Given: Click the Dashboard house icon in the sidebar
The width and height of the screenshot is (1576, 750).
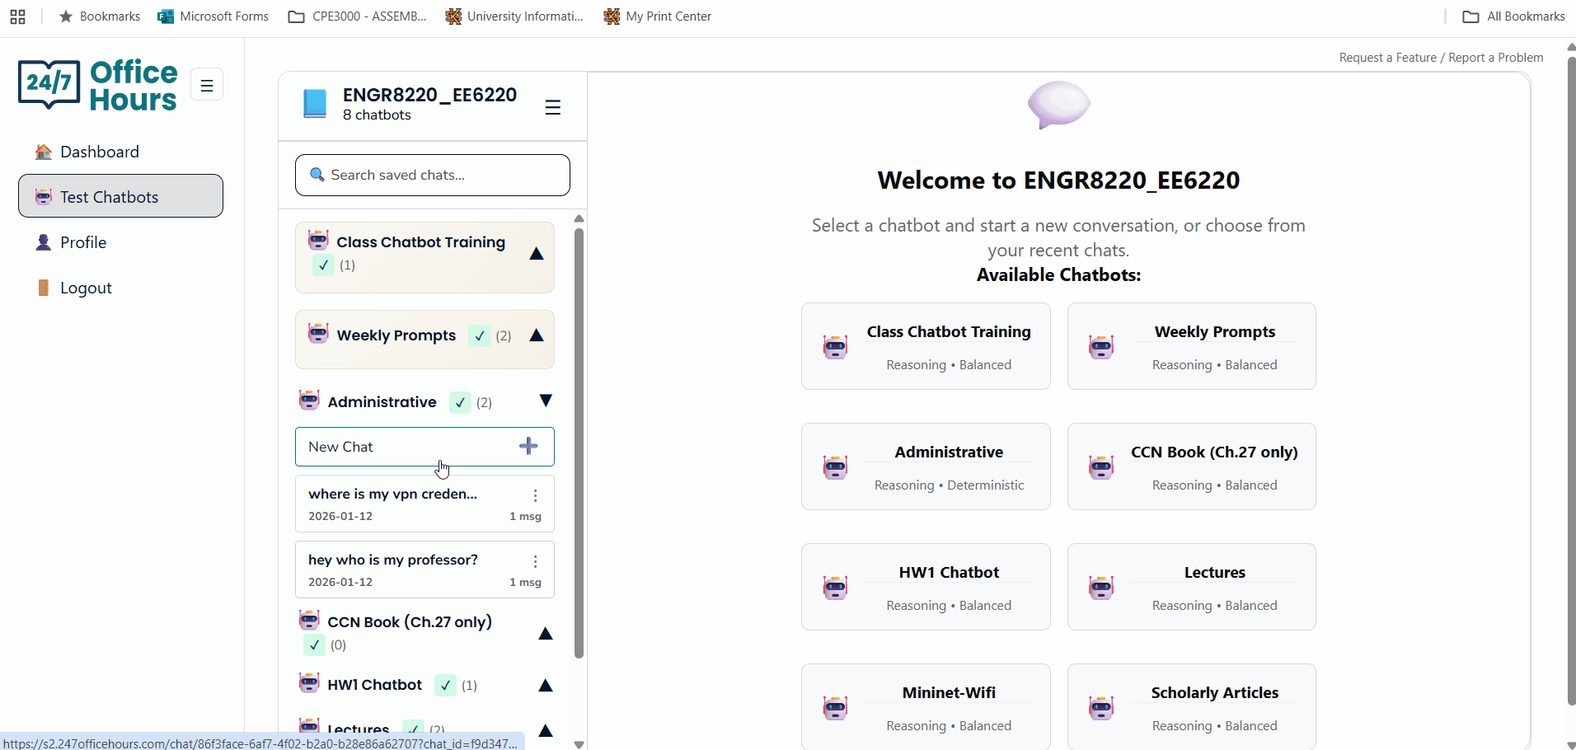Looking at the screenshot, I should point(44,152).
